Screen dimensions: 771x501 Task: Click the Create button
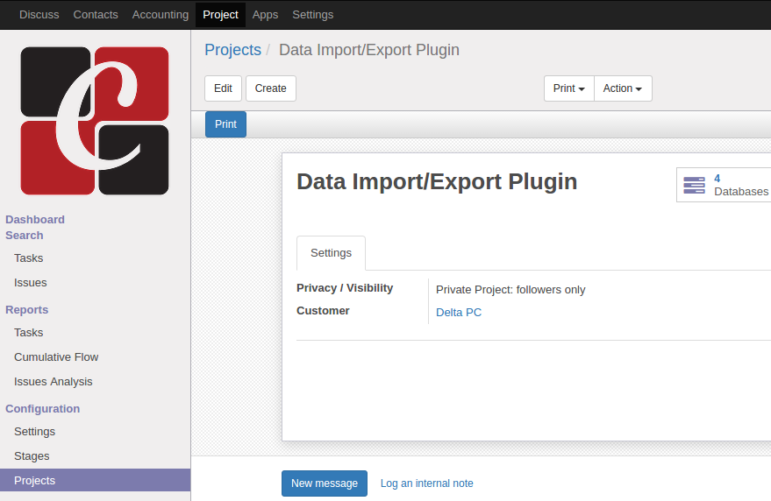pyautogui.click(x=270, y=88)
